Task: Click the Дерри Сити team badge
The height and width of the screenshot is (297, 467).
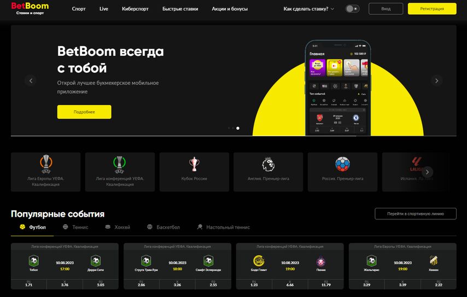Action: [96, 261]
